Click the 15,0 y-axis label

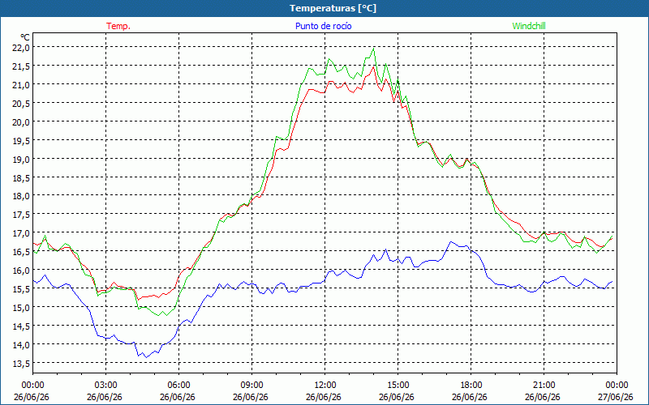point(21,308)
